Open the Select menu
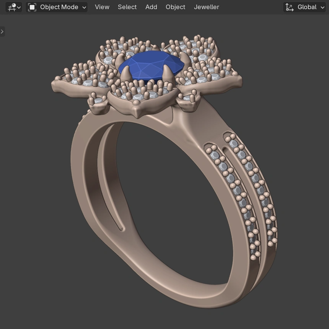The image size is (329, 329). click(x=127, y=7)
